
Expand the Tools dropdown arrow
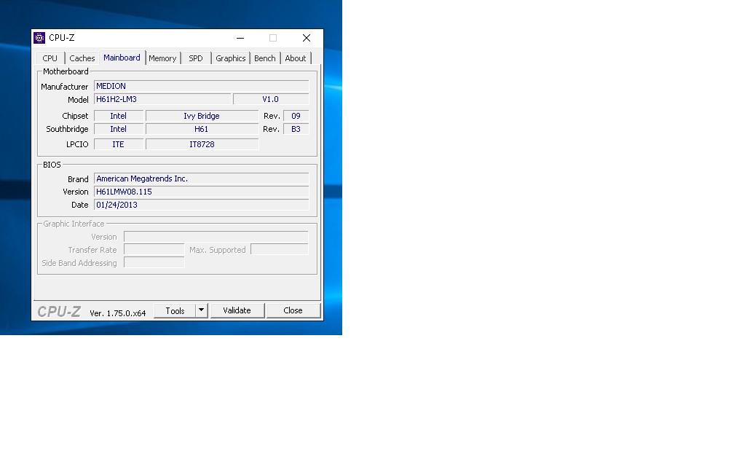point(202,310)
